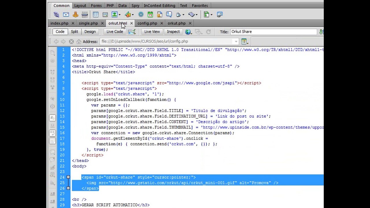Click the Refresh Design View icon

208,32
